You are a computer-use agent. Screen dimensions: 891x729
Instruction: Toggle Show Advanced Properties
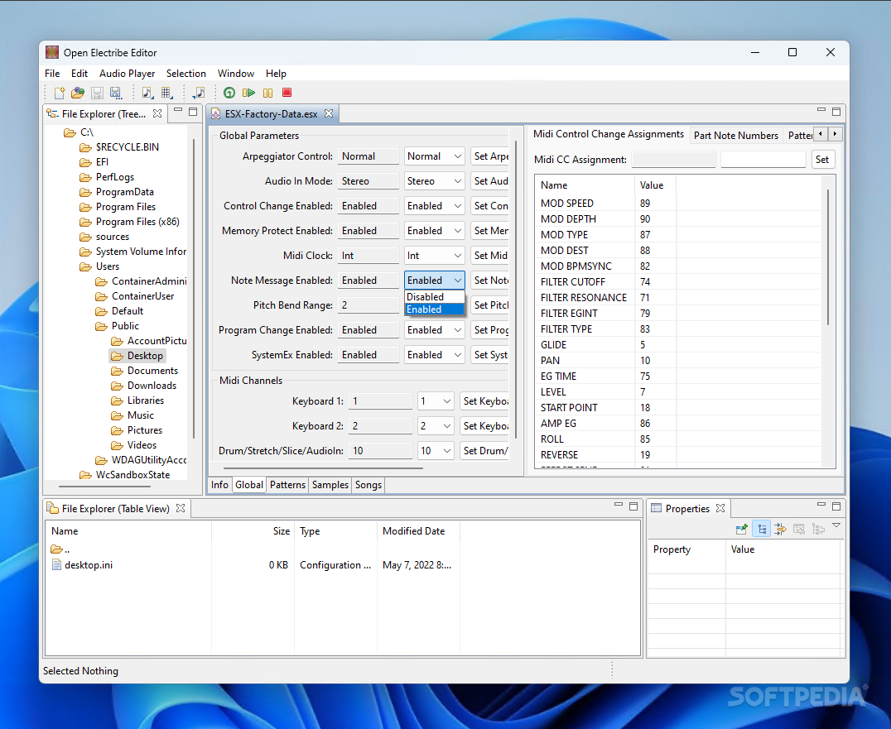point(780,529)
